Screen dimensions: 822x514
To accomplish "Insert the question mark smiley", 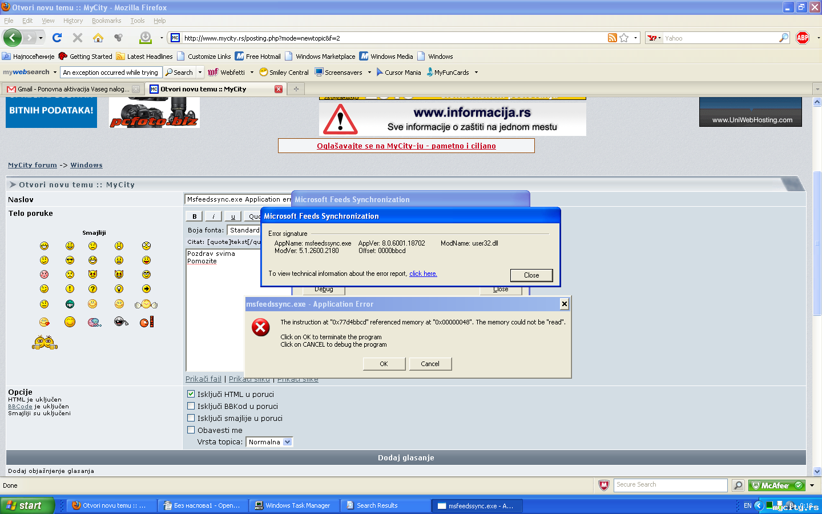I will [x=92, y=289].
